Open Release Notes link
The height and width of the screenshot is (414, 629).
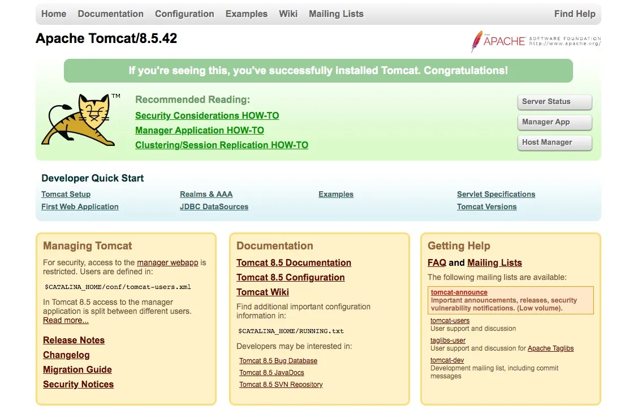coord(74,340)
